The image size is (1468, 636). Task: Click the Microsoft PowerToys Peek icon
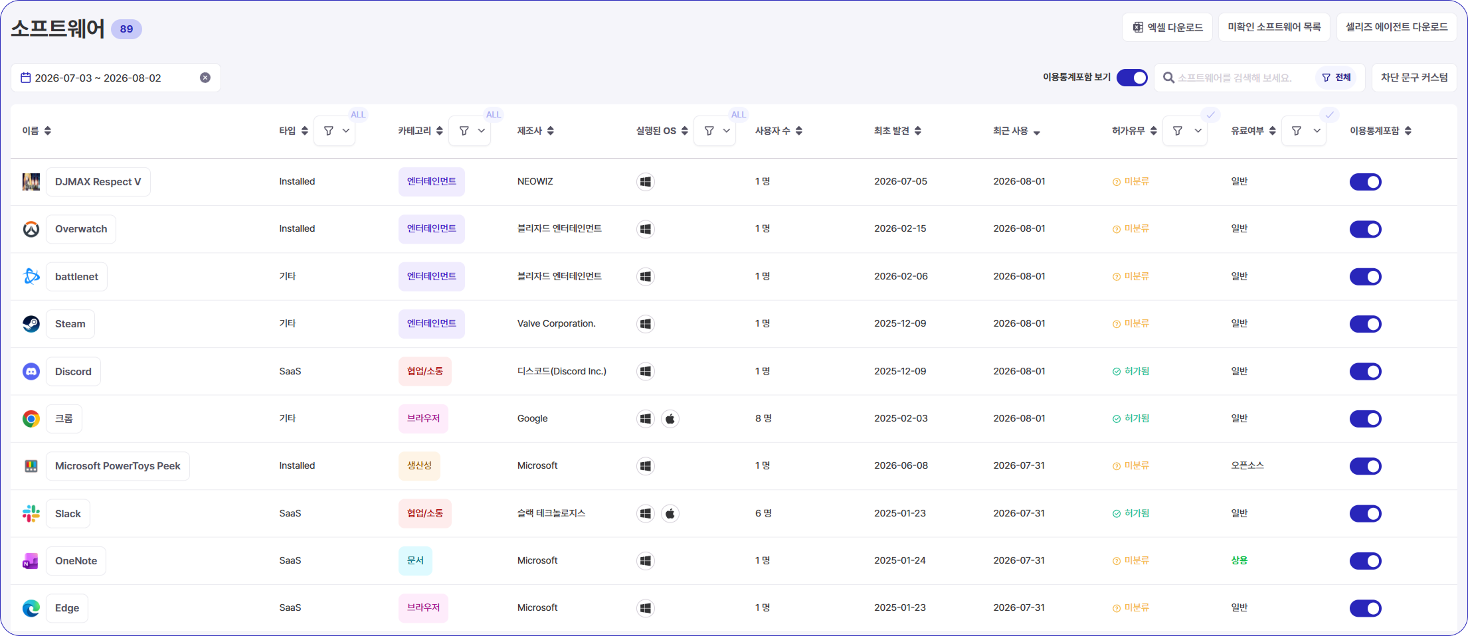tap(31, 466)
